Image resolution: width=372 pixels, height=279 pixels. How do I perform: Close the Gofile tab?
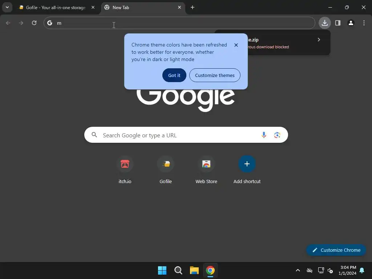93,7
